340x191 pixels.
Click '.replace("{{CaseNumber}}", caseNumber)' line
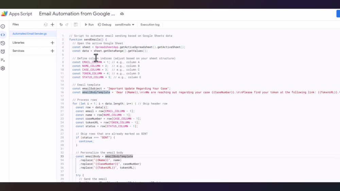pos(110,164)
